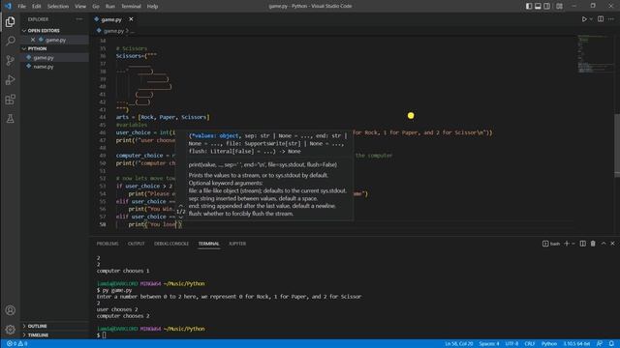Split the editor right
The width and height of the screenshot is (620, 348).
point(601,19)
